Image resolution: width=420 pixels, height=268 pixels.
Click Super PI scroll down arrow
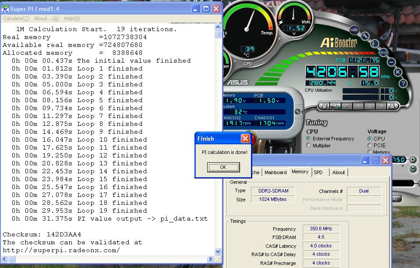(218, 252)
